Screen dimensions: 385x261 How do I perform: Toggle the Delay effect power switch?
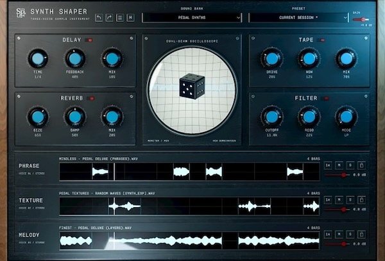click(89, 40)
